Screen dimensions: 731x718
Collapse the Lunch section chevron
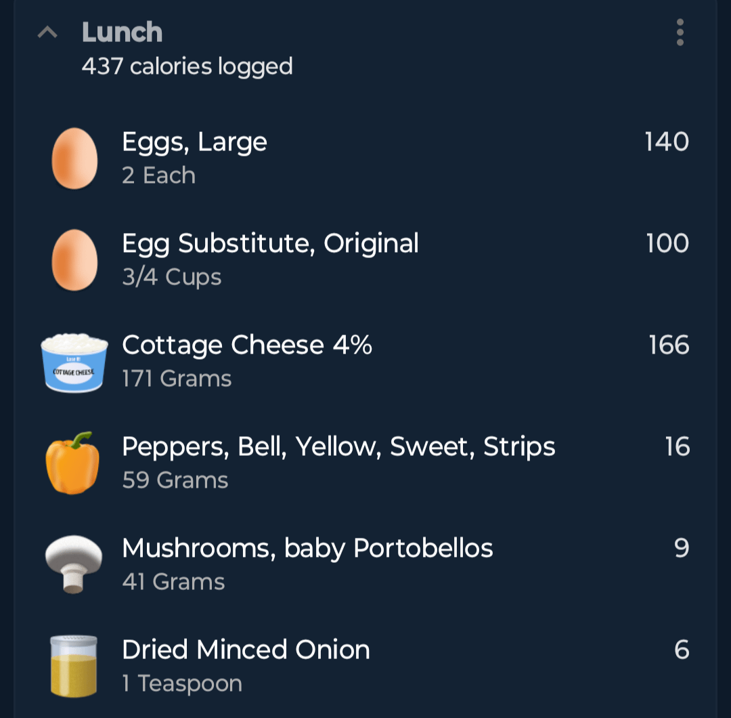click(47, 33)
